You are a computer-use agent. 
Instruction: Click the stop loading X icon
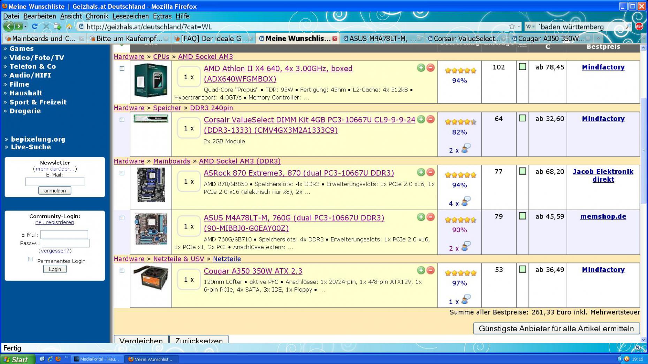46,26
